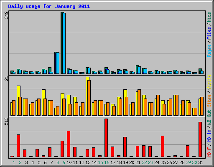Select the red kB bar for day 2

point(18,146)
